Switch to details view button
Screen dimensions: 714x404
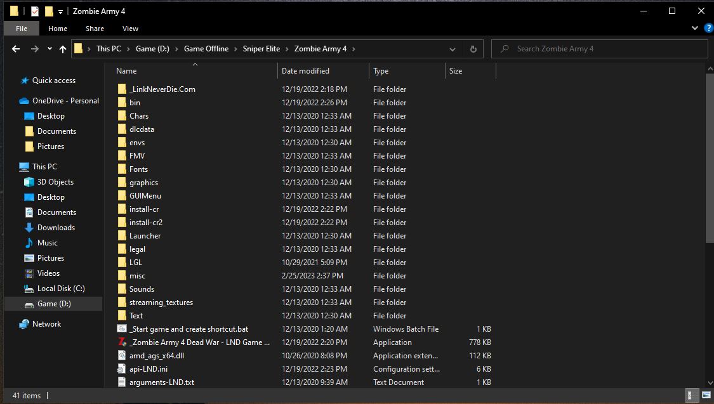691,396
